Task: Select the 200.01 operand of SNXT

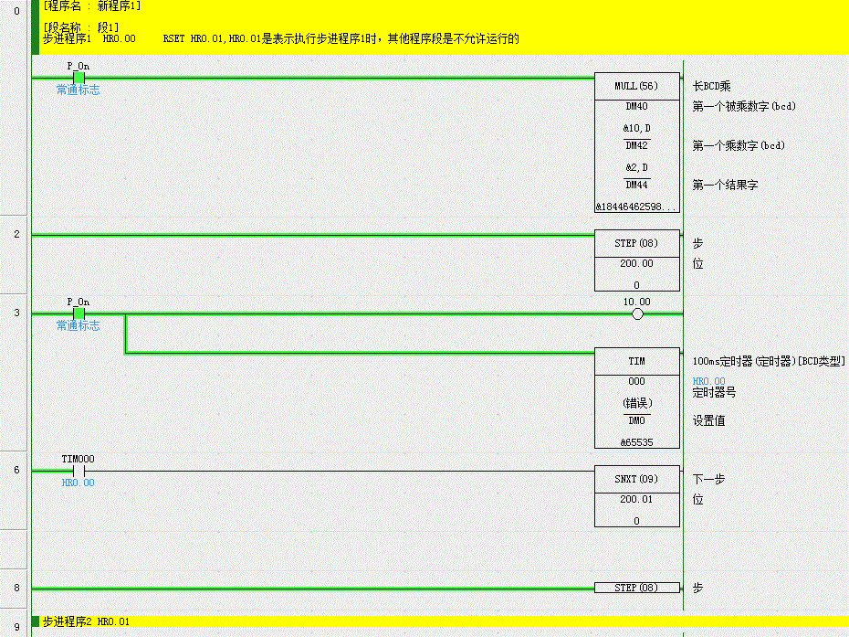Action: pos(636,500)
